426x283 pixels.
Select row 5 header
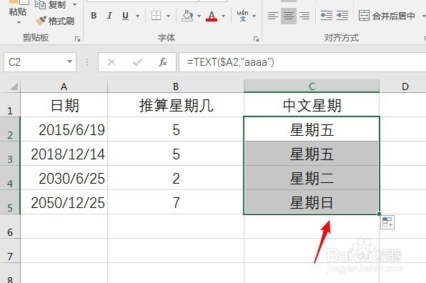10,202
